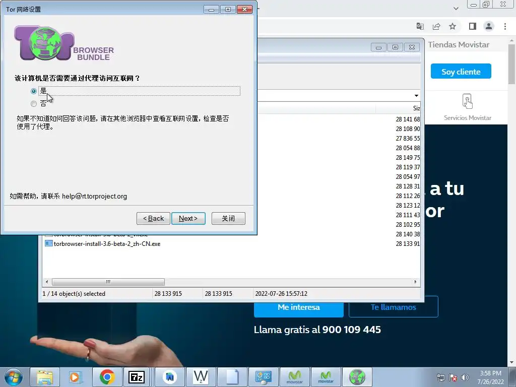Open the first movistar taskbar icon
This screenshot has width=516, height=387.
click(x=294, y=377)
